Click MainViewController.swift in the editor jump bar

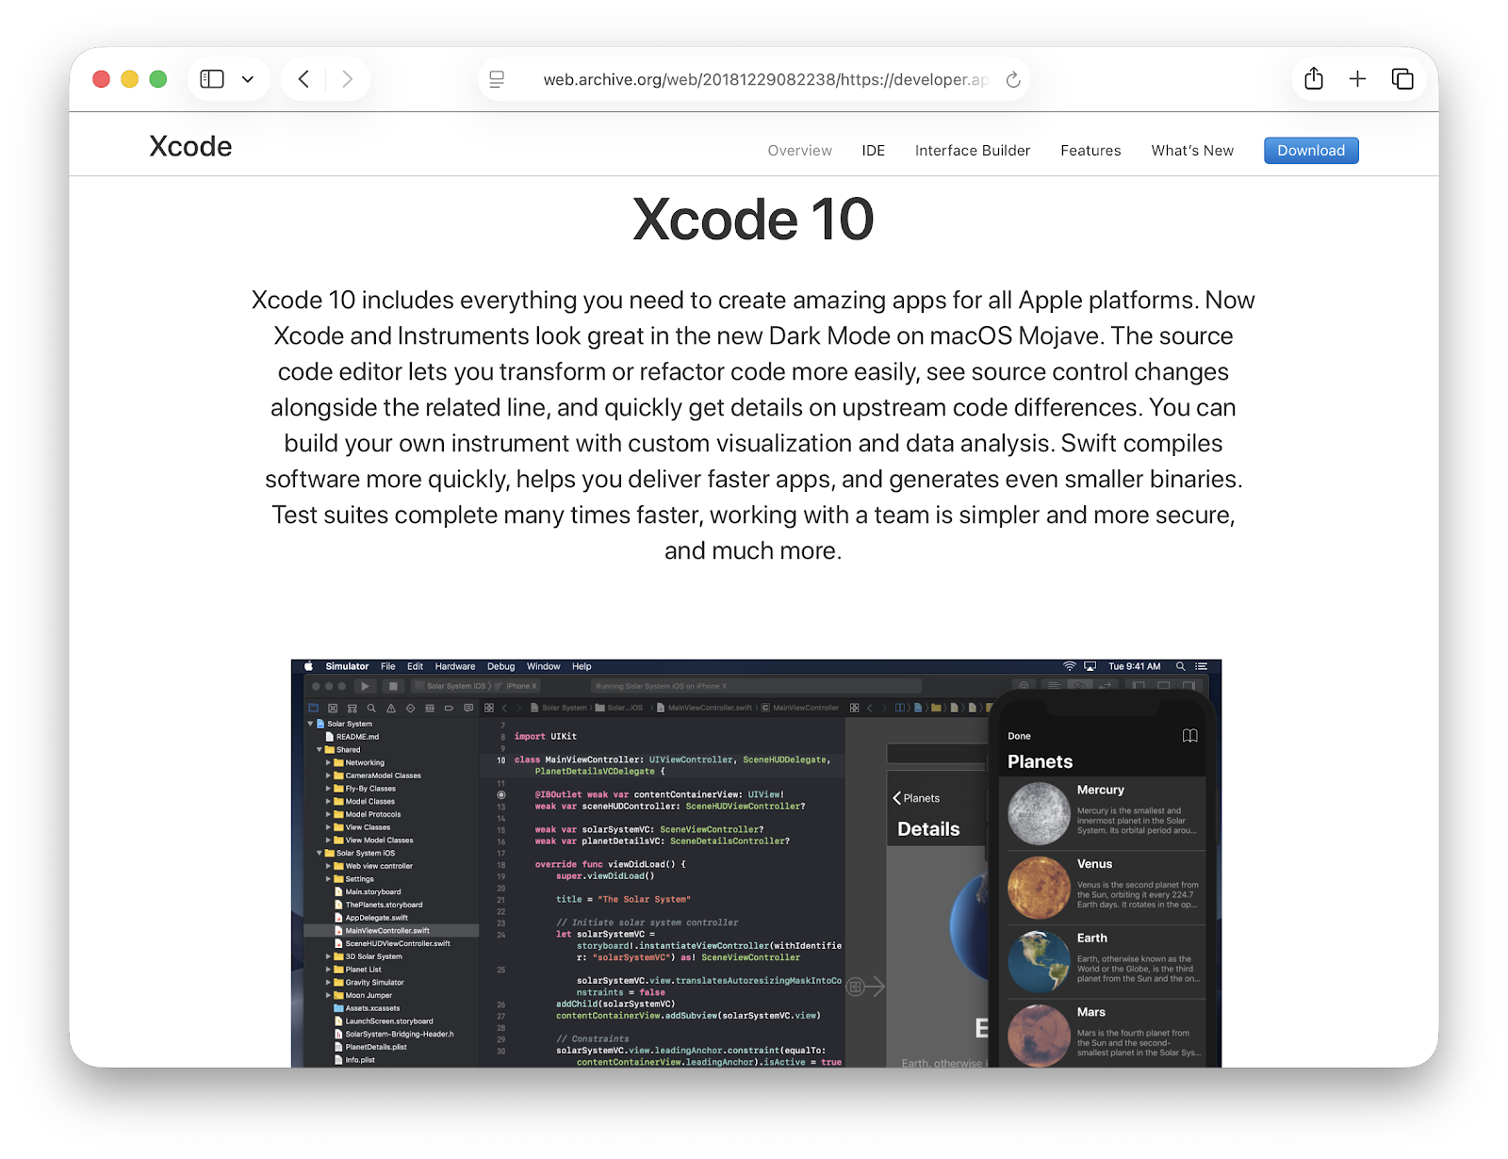[705, 708]
